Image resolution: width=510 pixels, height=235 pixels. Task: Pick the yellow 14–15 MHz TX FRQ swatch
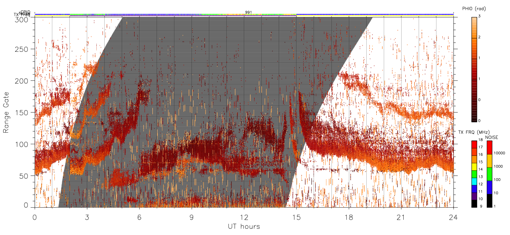pos(474,167)
